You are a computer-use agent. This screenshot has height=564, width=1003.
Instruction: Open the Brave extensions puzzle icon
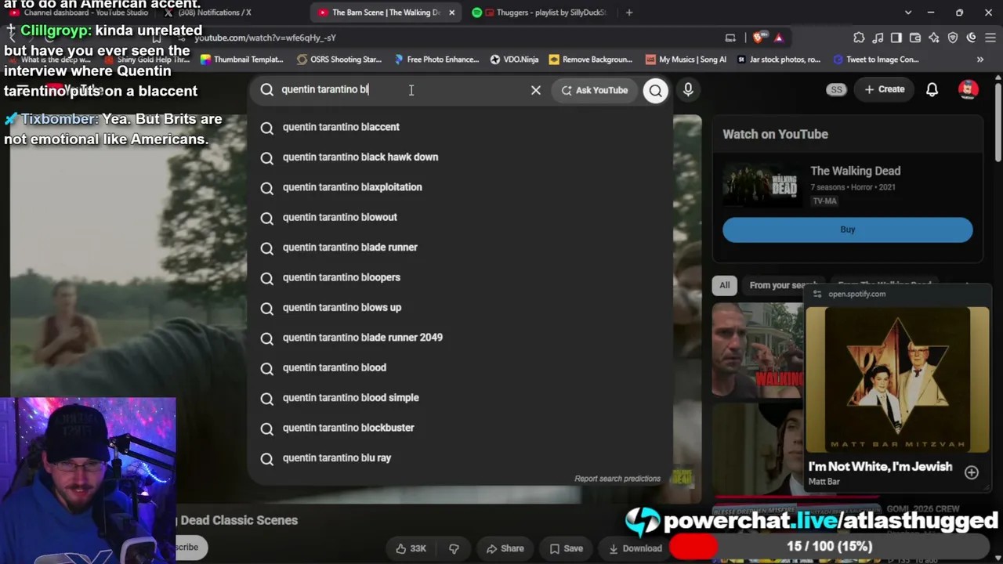(859, 38)
